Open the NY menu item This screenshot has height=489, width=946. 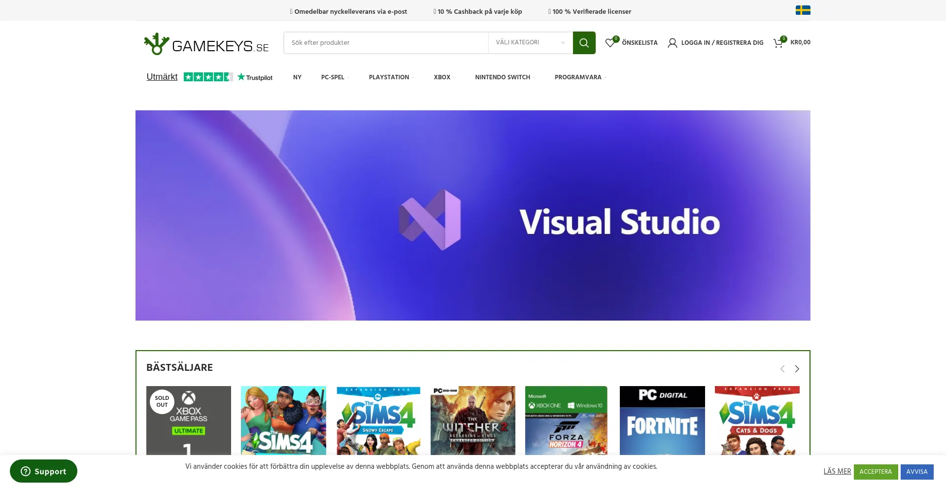(297, 77)
